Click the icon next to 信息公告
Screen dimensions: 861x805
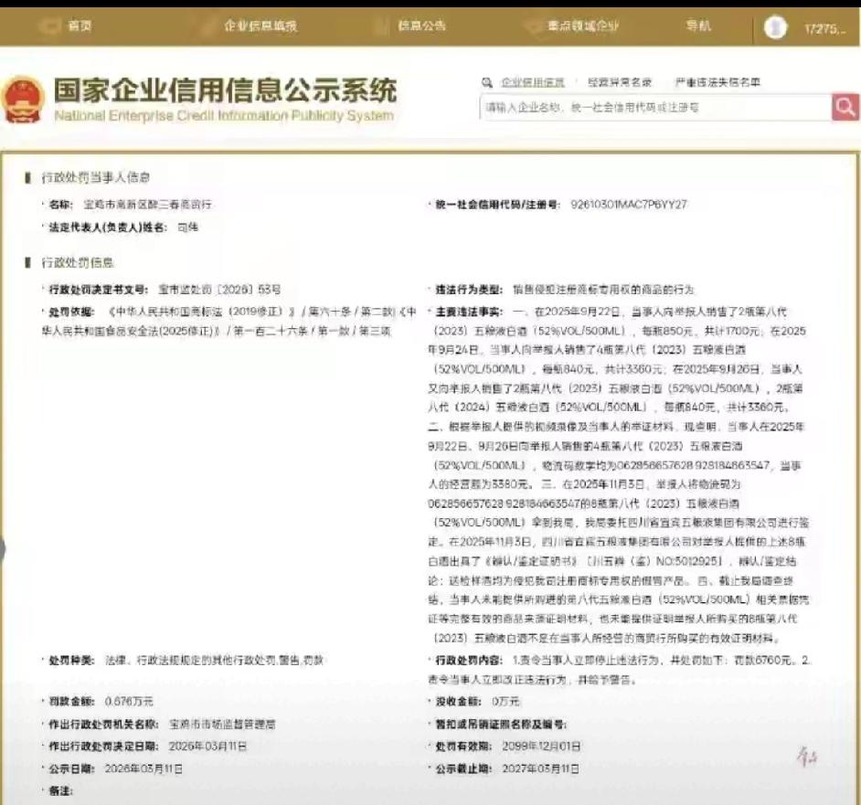[385, 26]
